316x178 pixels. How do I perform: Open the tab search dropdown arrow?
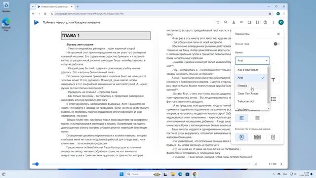[x=33, y=6]
